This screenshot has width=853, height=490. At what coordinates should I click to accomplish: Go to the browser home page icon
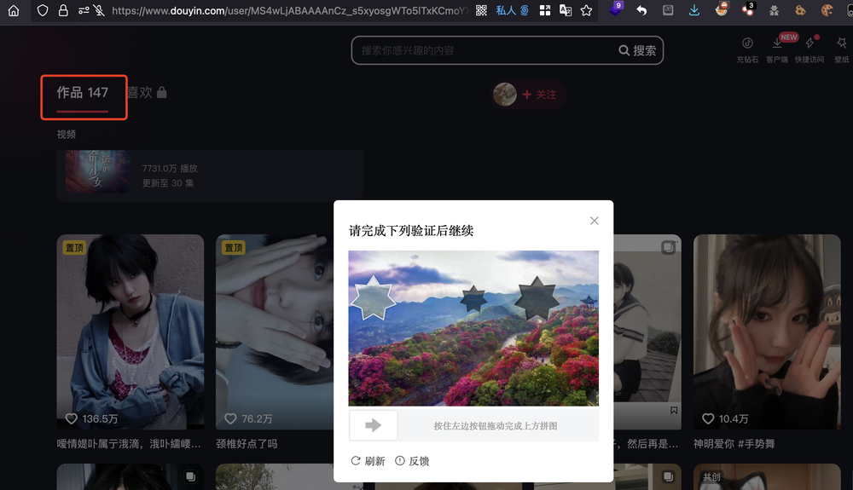[13, 10]
